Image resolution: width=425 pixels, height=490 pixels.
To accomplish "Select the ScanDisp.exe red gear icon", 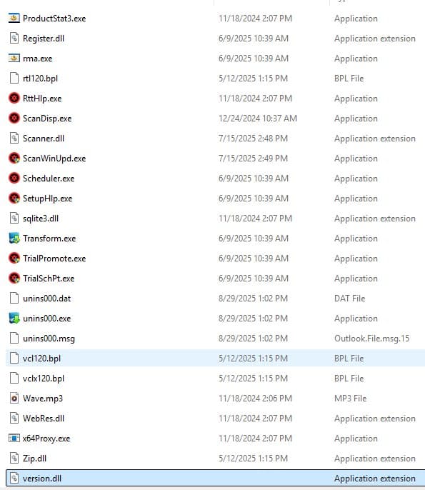I will point(14,119).
